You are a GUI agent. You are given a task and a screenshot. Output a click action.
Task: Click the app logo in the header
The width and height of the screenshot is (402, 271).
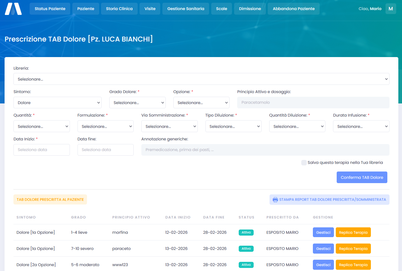click(x=13, y=9)
